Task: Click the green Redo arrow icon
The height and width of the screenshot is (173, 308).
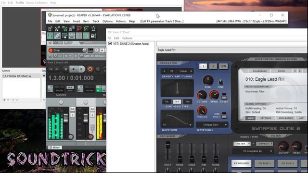Action: tap(86, 29)
